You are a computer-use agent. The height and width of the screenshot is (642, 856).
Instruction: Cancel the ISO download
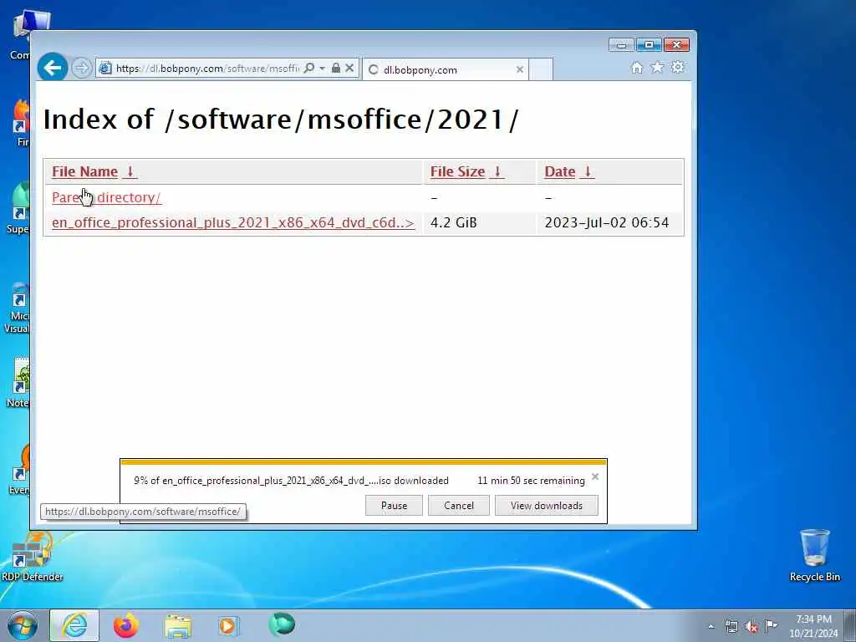coord(459,506)
